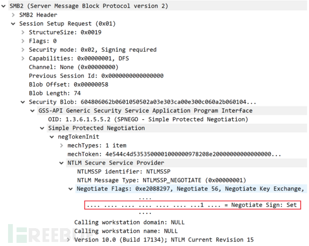Expand the Version 10.0 Build arrow
Image resolution: width=309 pixels, height=246 pixels.
pos(69,240)
